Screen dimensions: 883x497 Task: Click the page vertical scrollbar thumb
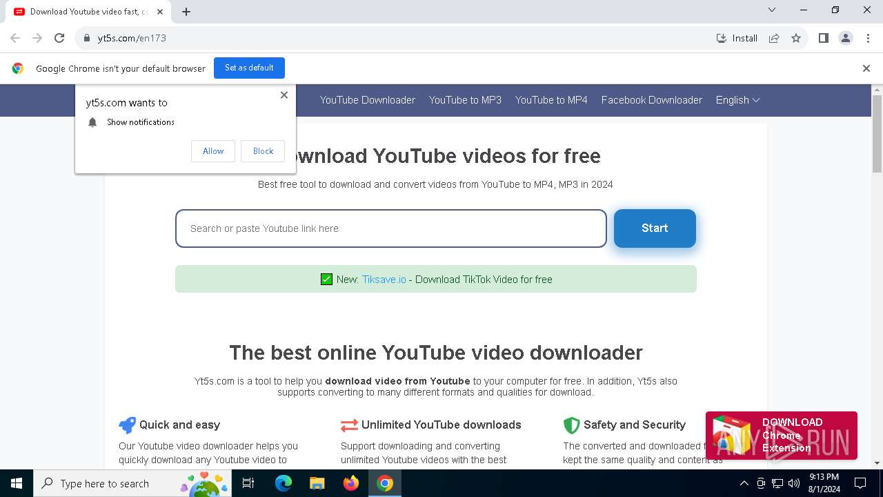point(877,134)
